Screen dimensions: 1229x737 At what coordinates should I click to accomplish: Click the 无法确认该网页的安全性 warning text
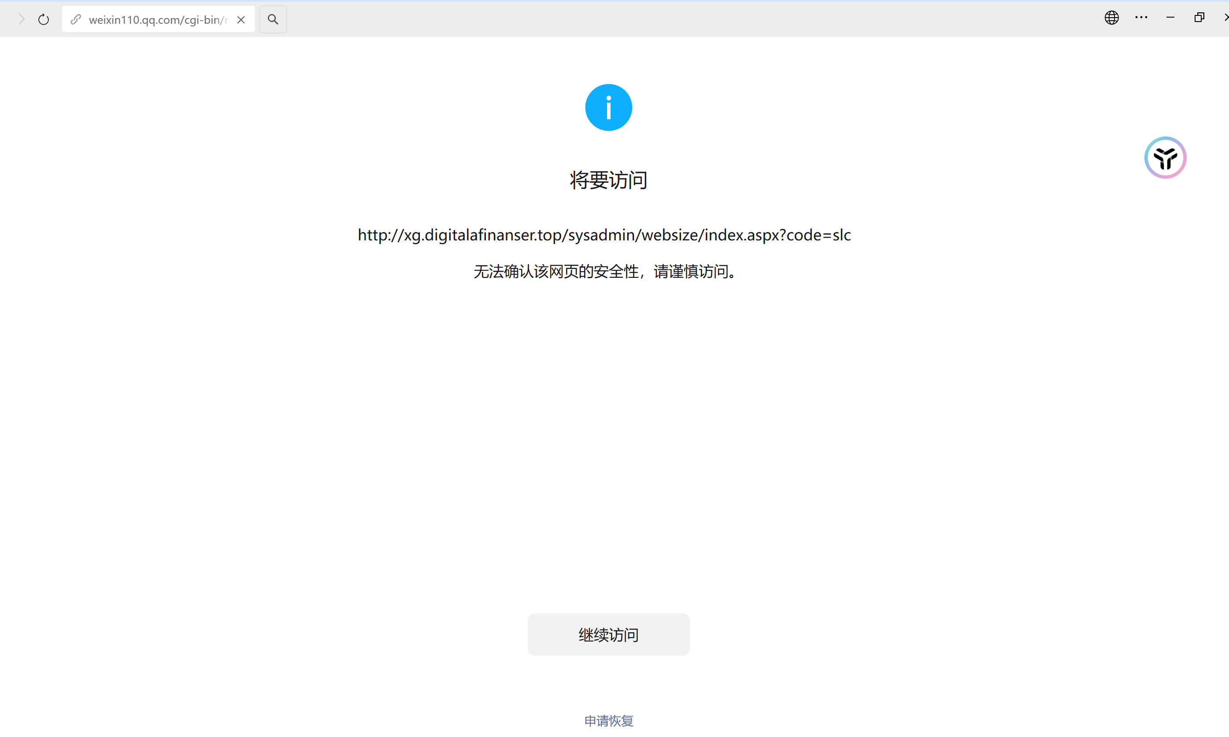604,272
